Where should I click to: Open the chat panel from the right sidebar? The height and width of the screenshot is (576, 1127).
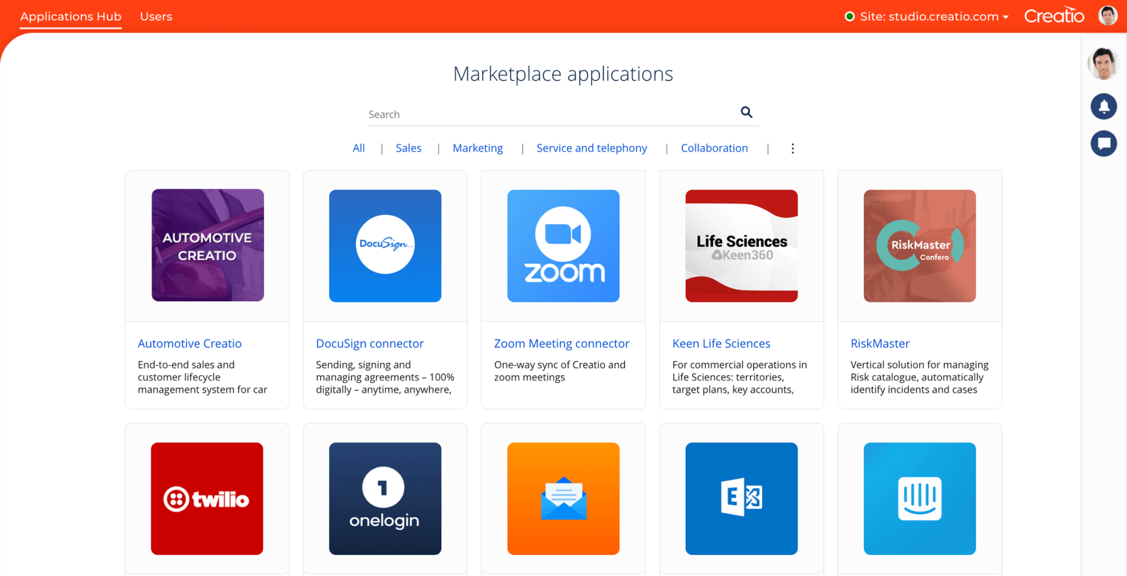1104,143
